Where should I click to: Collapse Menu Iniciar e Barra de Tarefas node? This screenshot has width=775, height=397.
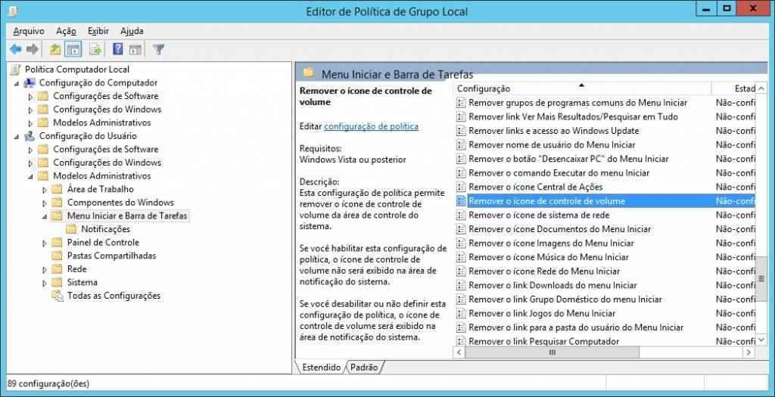coord(45,217)
